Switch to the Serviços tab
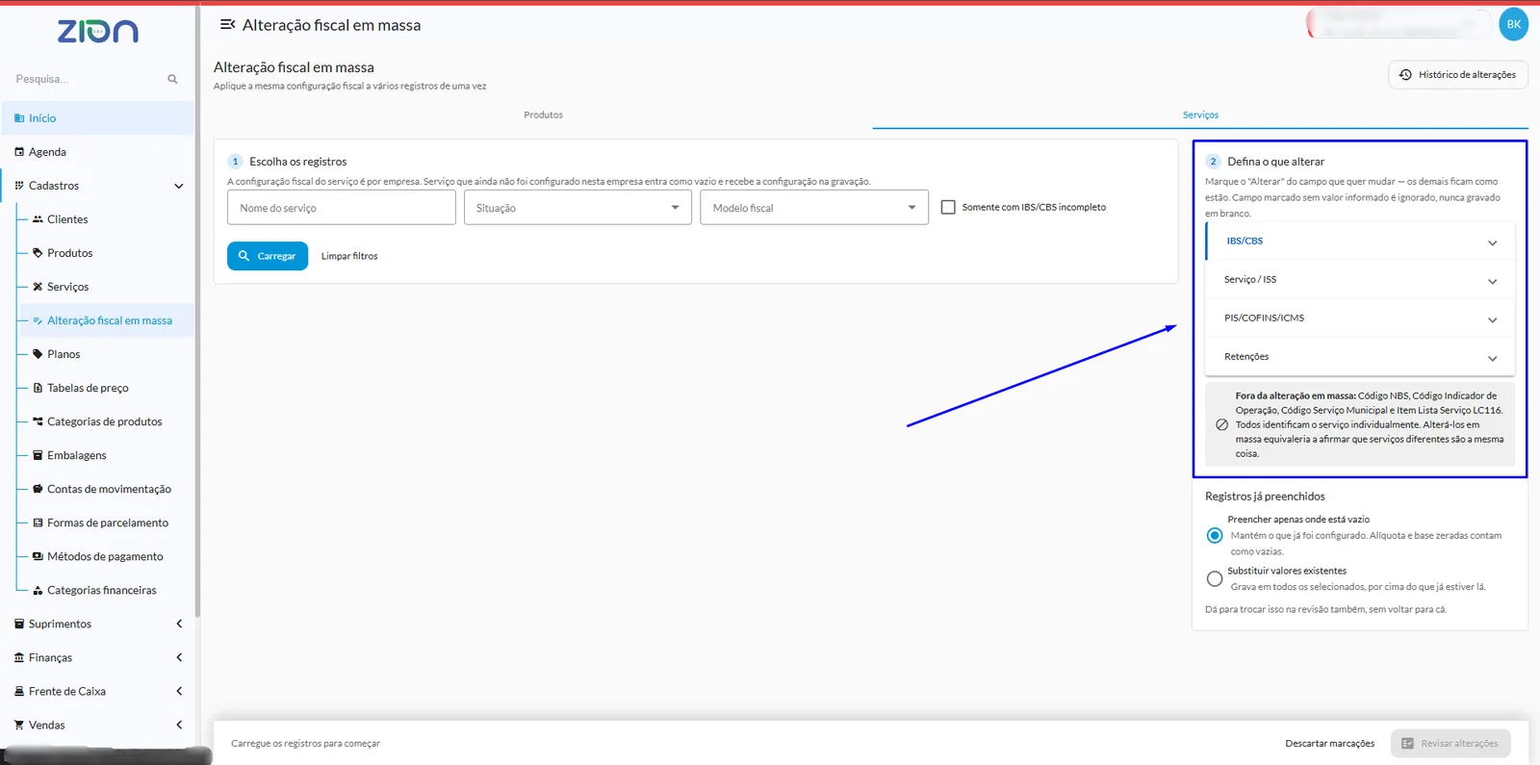This screenshot has width=1540, height=765. tap(1200, 115)
